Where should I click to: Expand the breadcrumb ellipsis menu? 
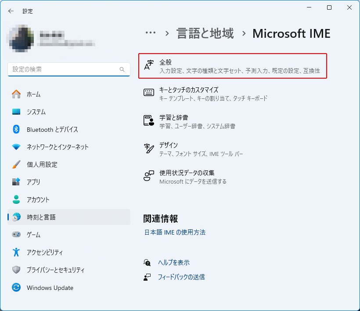click(151, 33)
